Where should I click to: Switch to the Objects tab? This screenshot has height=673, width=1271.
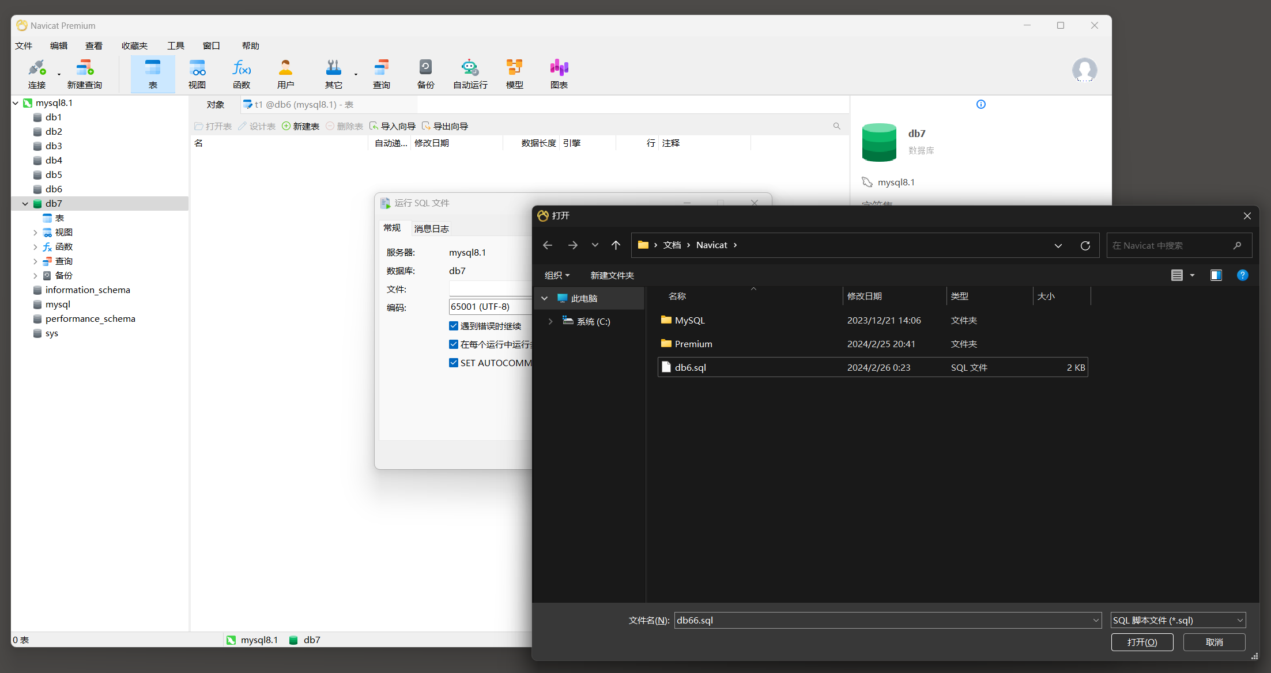click(x=216, y=105)
